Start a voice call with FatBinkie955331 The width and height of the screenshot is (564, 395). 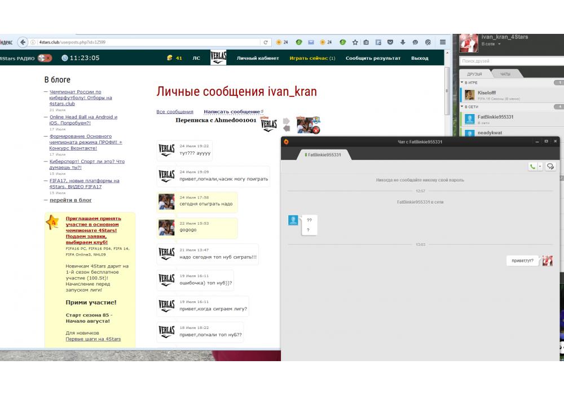tap(532, 166)
